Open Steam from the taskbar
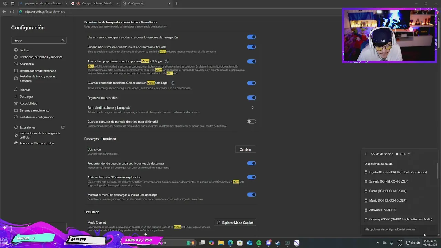 click(278, 243)
